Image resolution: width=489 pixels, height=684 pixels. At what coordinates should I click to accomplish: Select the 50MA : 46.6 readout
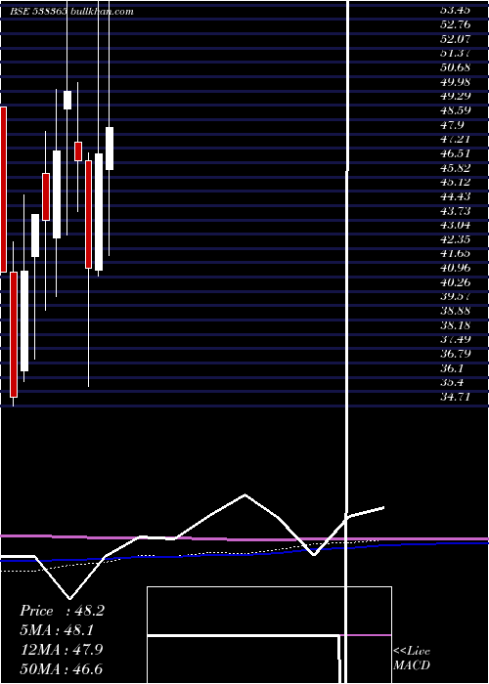pyautogui.click(x=62, y=668)
